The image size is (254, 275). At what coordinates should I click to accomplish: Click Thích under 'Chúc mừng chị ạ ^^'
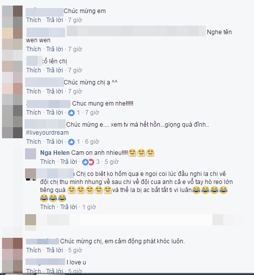pyautogui.click(x=34, y=91)
